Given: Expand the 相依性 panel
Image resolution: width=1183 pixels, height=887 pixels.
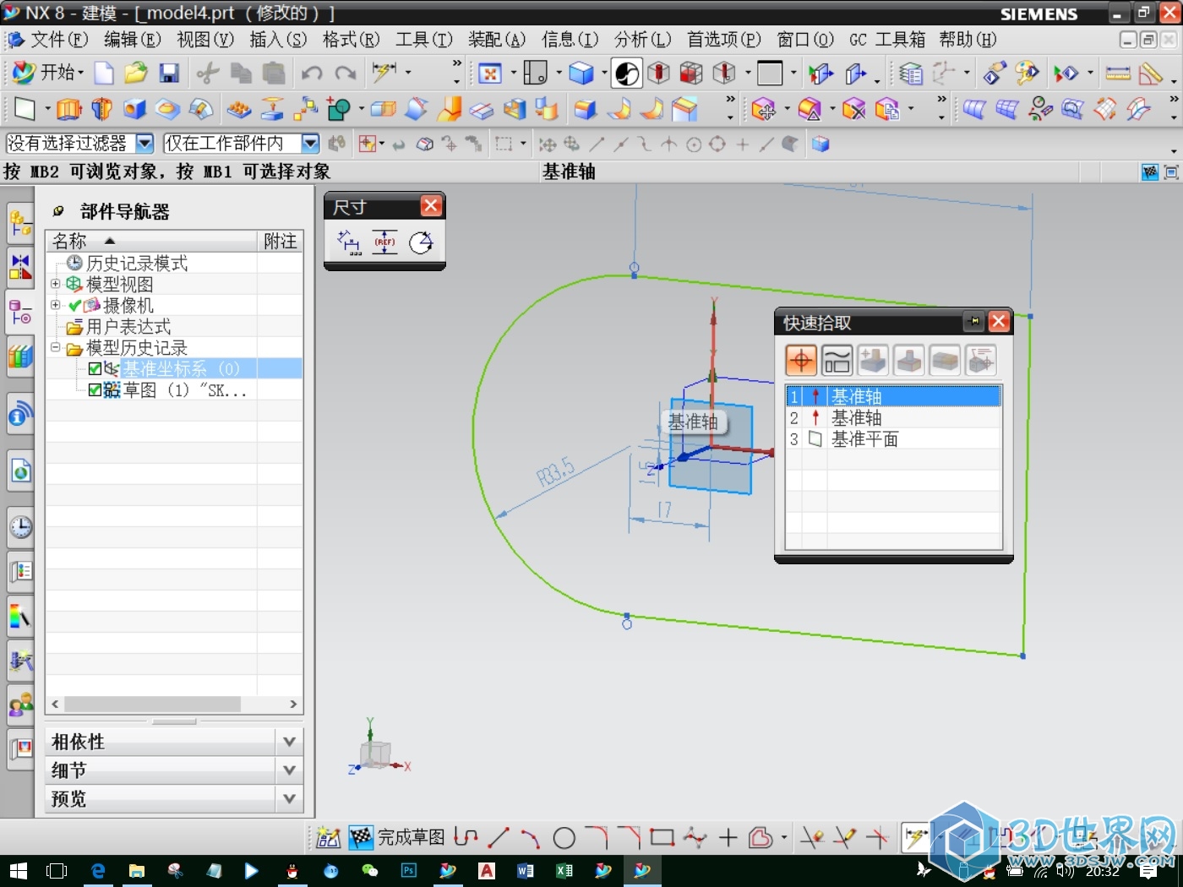Looking at the screenshot, I should pos(289,742).
